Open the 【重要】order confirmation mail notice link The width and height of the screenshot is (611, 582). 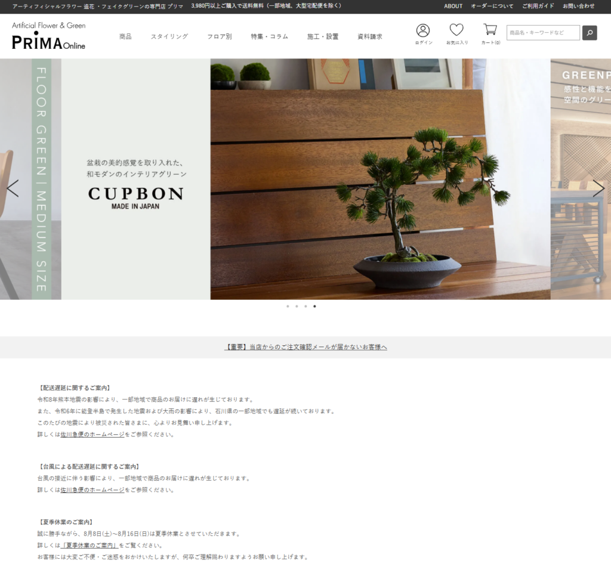click(x=305, y=347)
